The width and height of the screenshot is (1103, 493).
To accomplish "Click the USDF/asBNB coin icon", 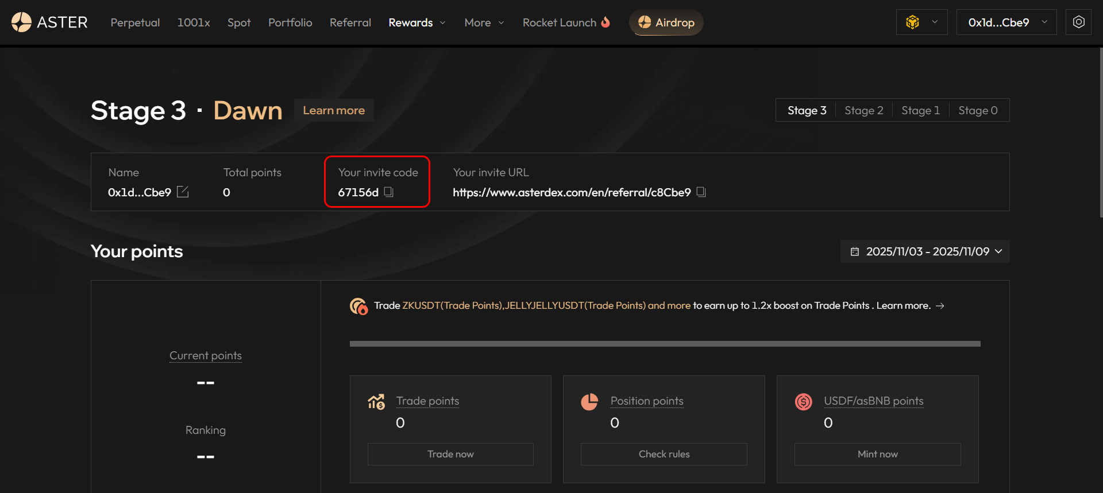I will click(x=803, y=402).
